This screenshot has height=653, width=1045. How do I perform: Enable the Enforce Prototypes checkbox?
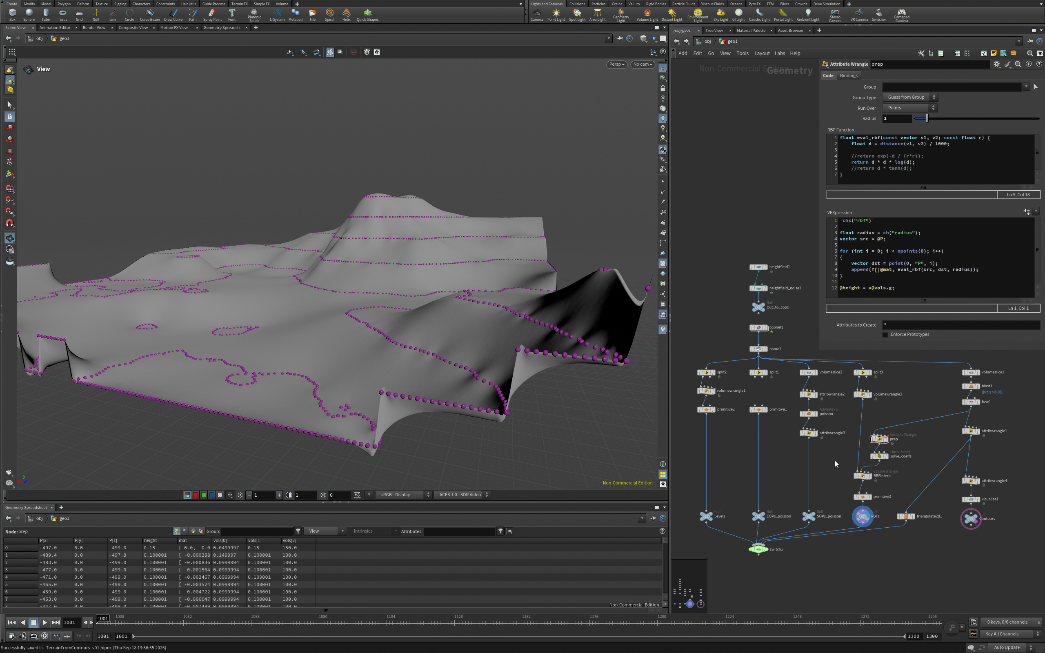pos(885,335)
